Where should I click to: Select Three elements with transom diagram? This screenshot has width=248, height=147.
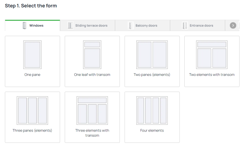92,110
